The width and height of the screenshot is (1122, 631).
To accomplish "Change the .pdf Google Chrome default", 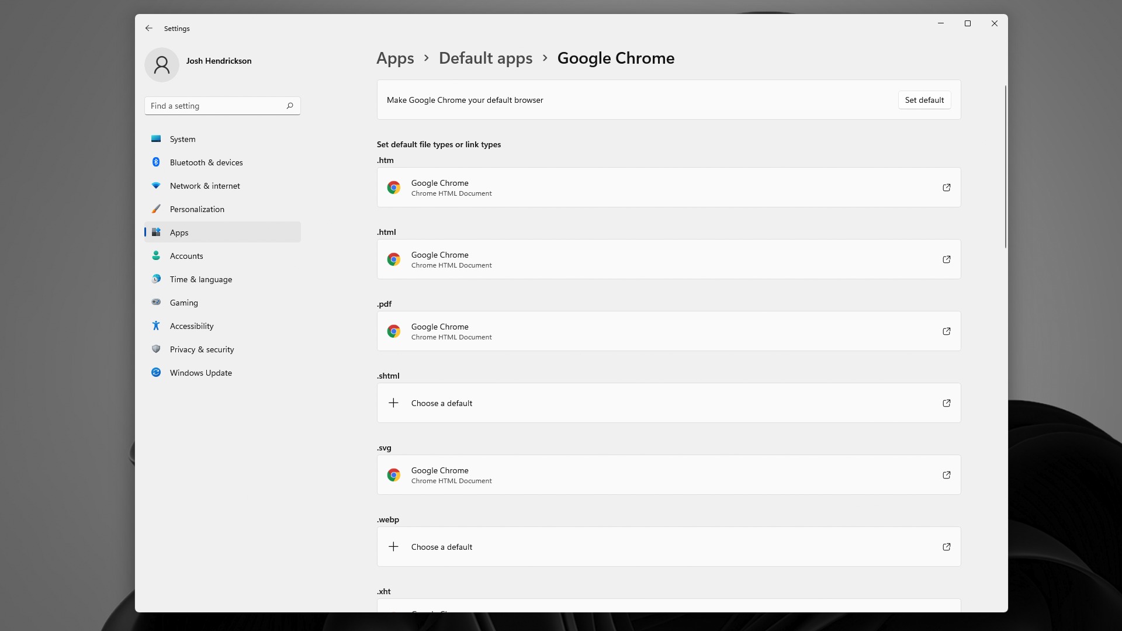I will click(x=669, y=331).
